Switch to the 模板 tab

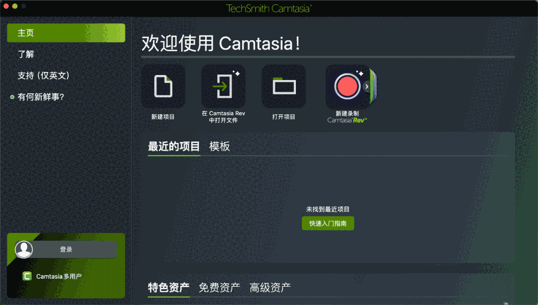(220, 147)
